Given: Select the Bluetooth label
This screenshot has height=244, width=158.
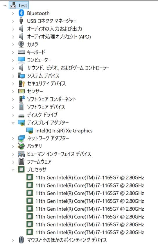Looking at the screenshot, I should 38,13.
